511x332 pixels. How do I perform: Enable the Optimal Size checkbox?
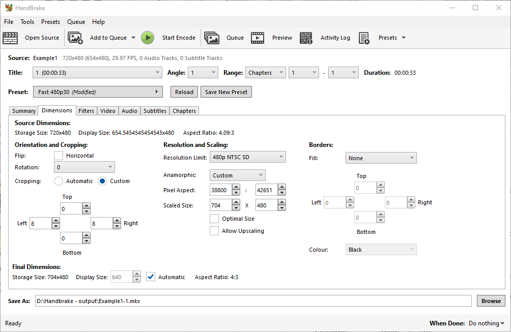coord(214,219)
